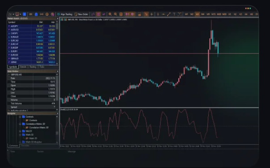Click the zoom in magnifier icon
This screenshot has height=168, width=270.
pyautogui.click(x=110, y=14)
